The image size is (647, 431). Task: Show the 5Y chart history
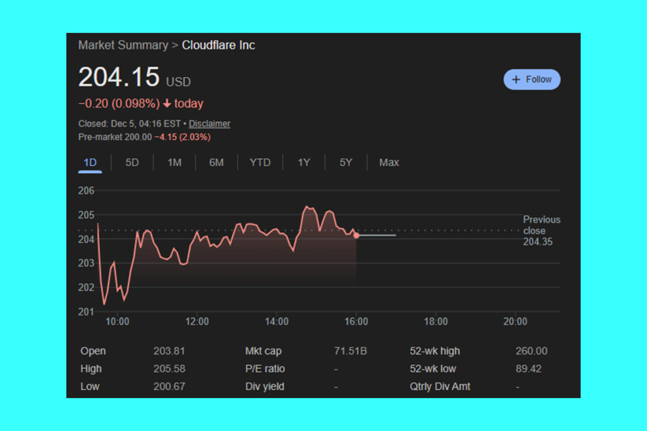[345, 162]
